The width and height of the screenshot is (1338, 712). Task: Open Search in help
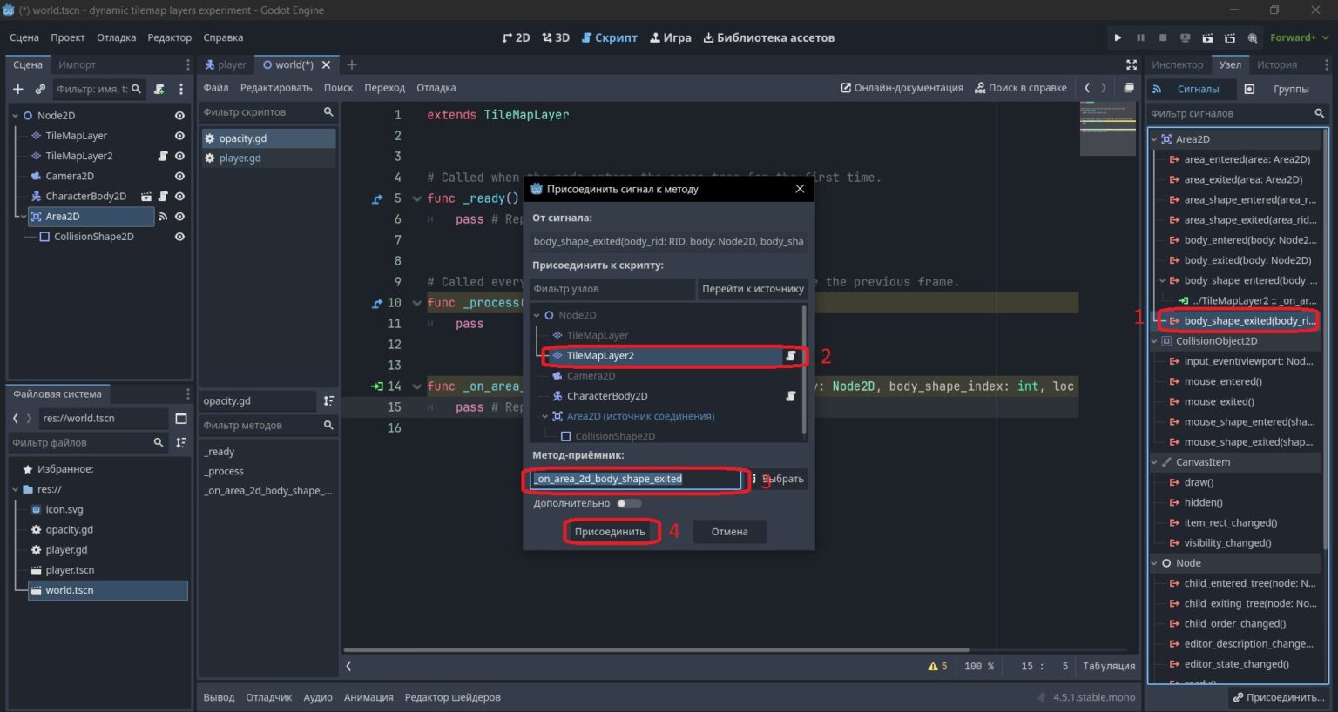tap(1020, 88)
